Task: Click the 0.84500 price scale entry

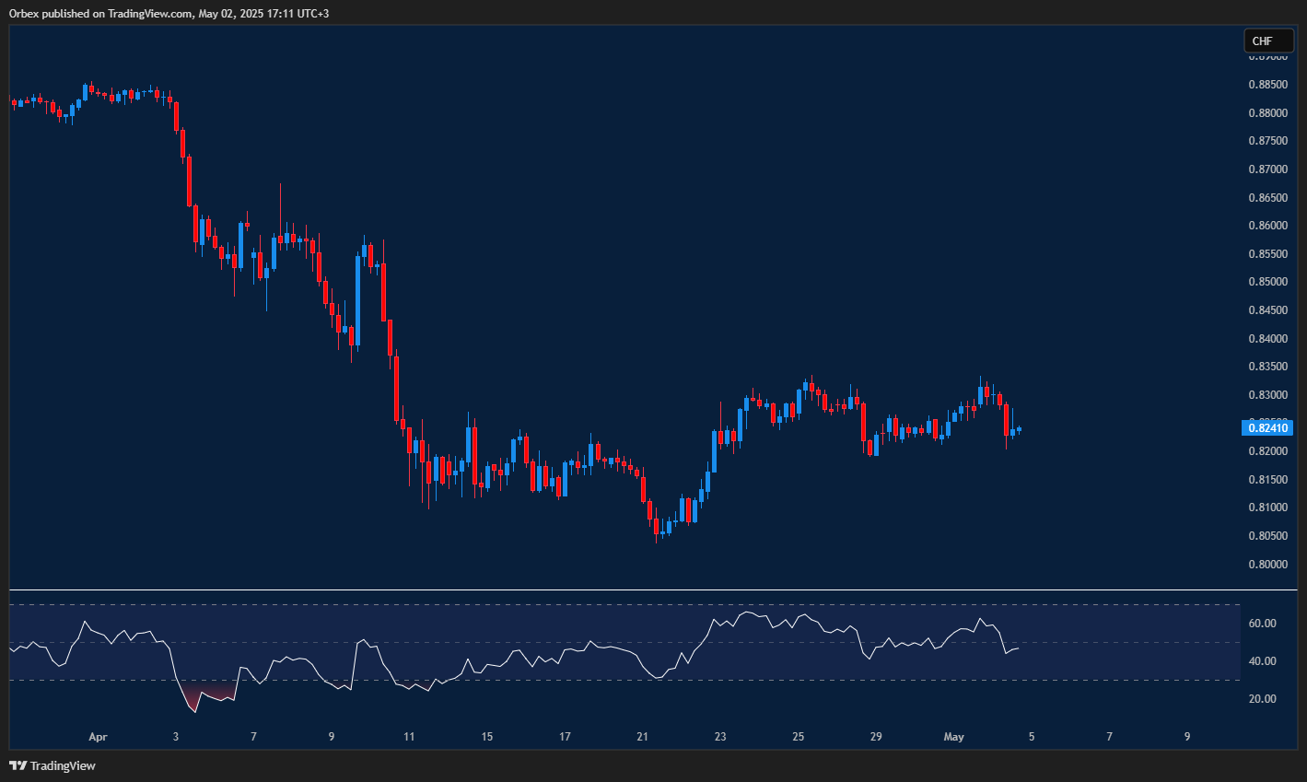Action: (1270, 309)
